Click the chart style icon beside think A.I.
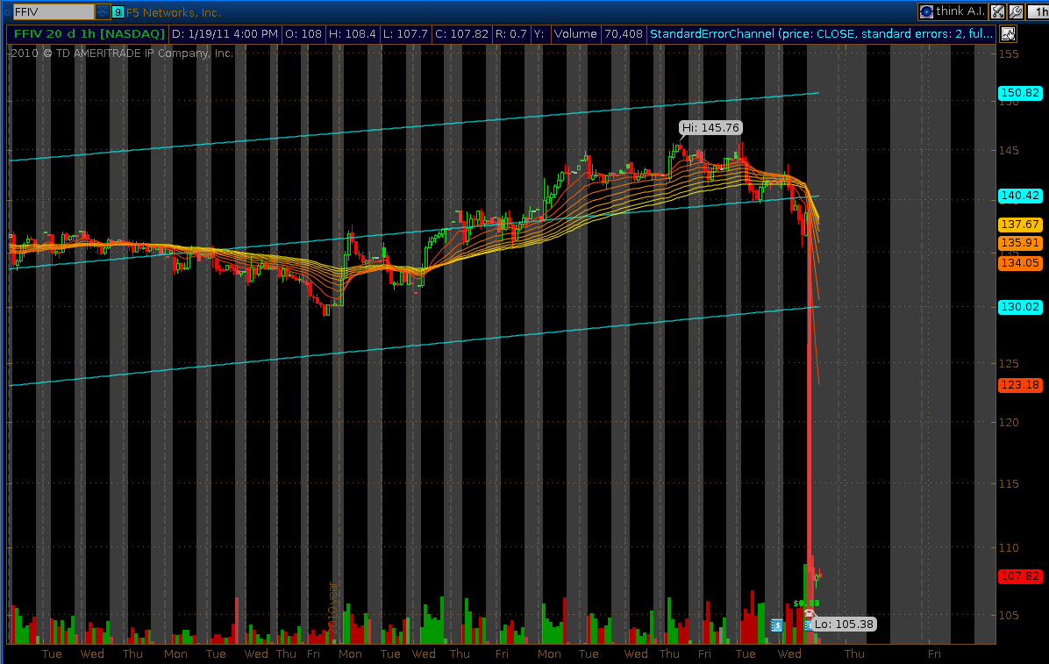This screenshot has width=1049, height=664. tap(997, 12)
